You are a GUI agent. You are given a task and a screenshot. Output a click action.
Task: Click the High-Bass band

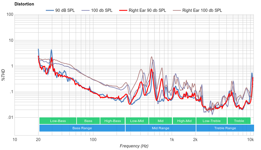(x=113, y=121)
